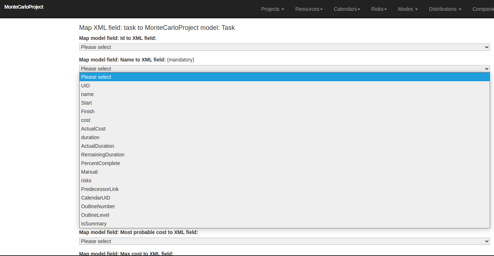Image resolution: width=494 pixels, height=256 pixels.
Task: Open the Resources navigation dropdown
Action: pyautogui.click(x=308, y=9)
